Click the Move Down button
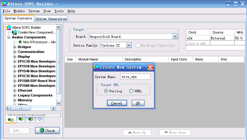Screen dimensions: 247x140 175,132
